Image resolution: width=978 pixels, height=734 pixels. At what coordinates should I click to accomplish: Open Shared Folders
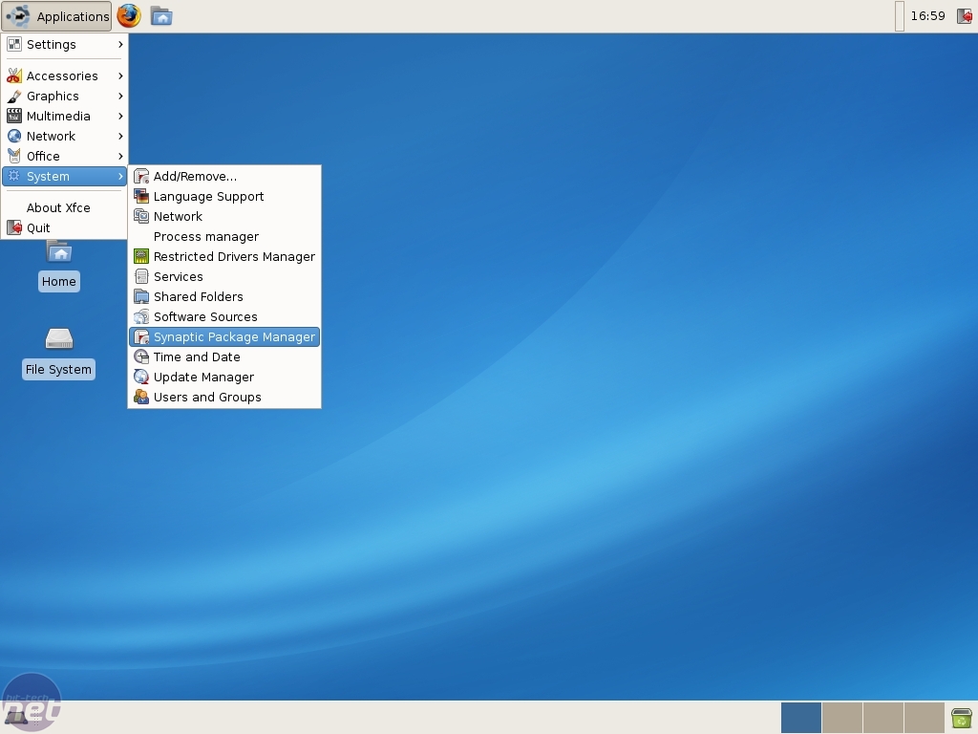coord(224,296)
